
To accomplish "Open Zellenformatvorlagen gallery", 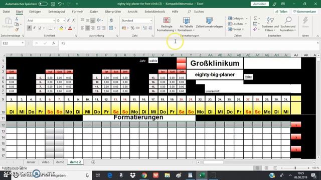I will (209, 24).
